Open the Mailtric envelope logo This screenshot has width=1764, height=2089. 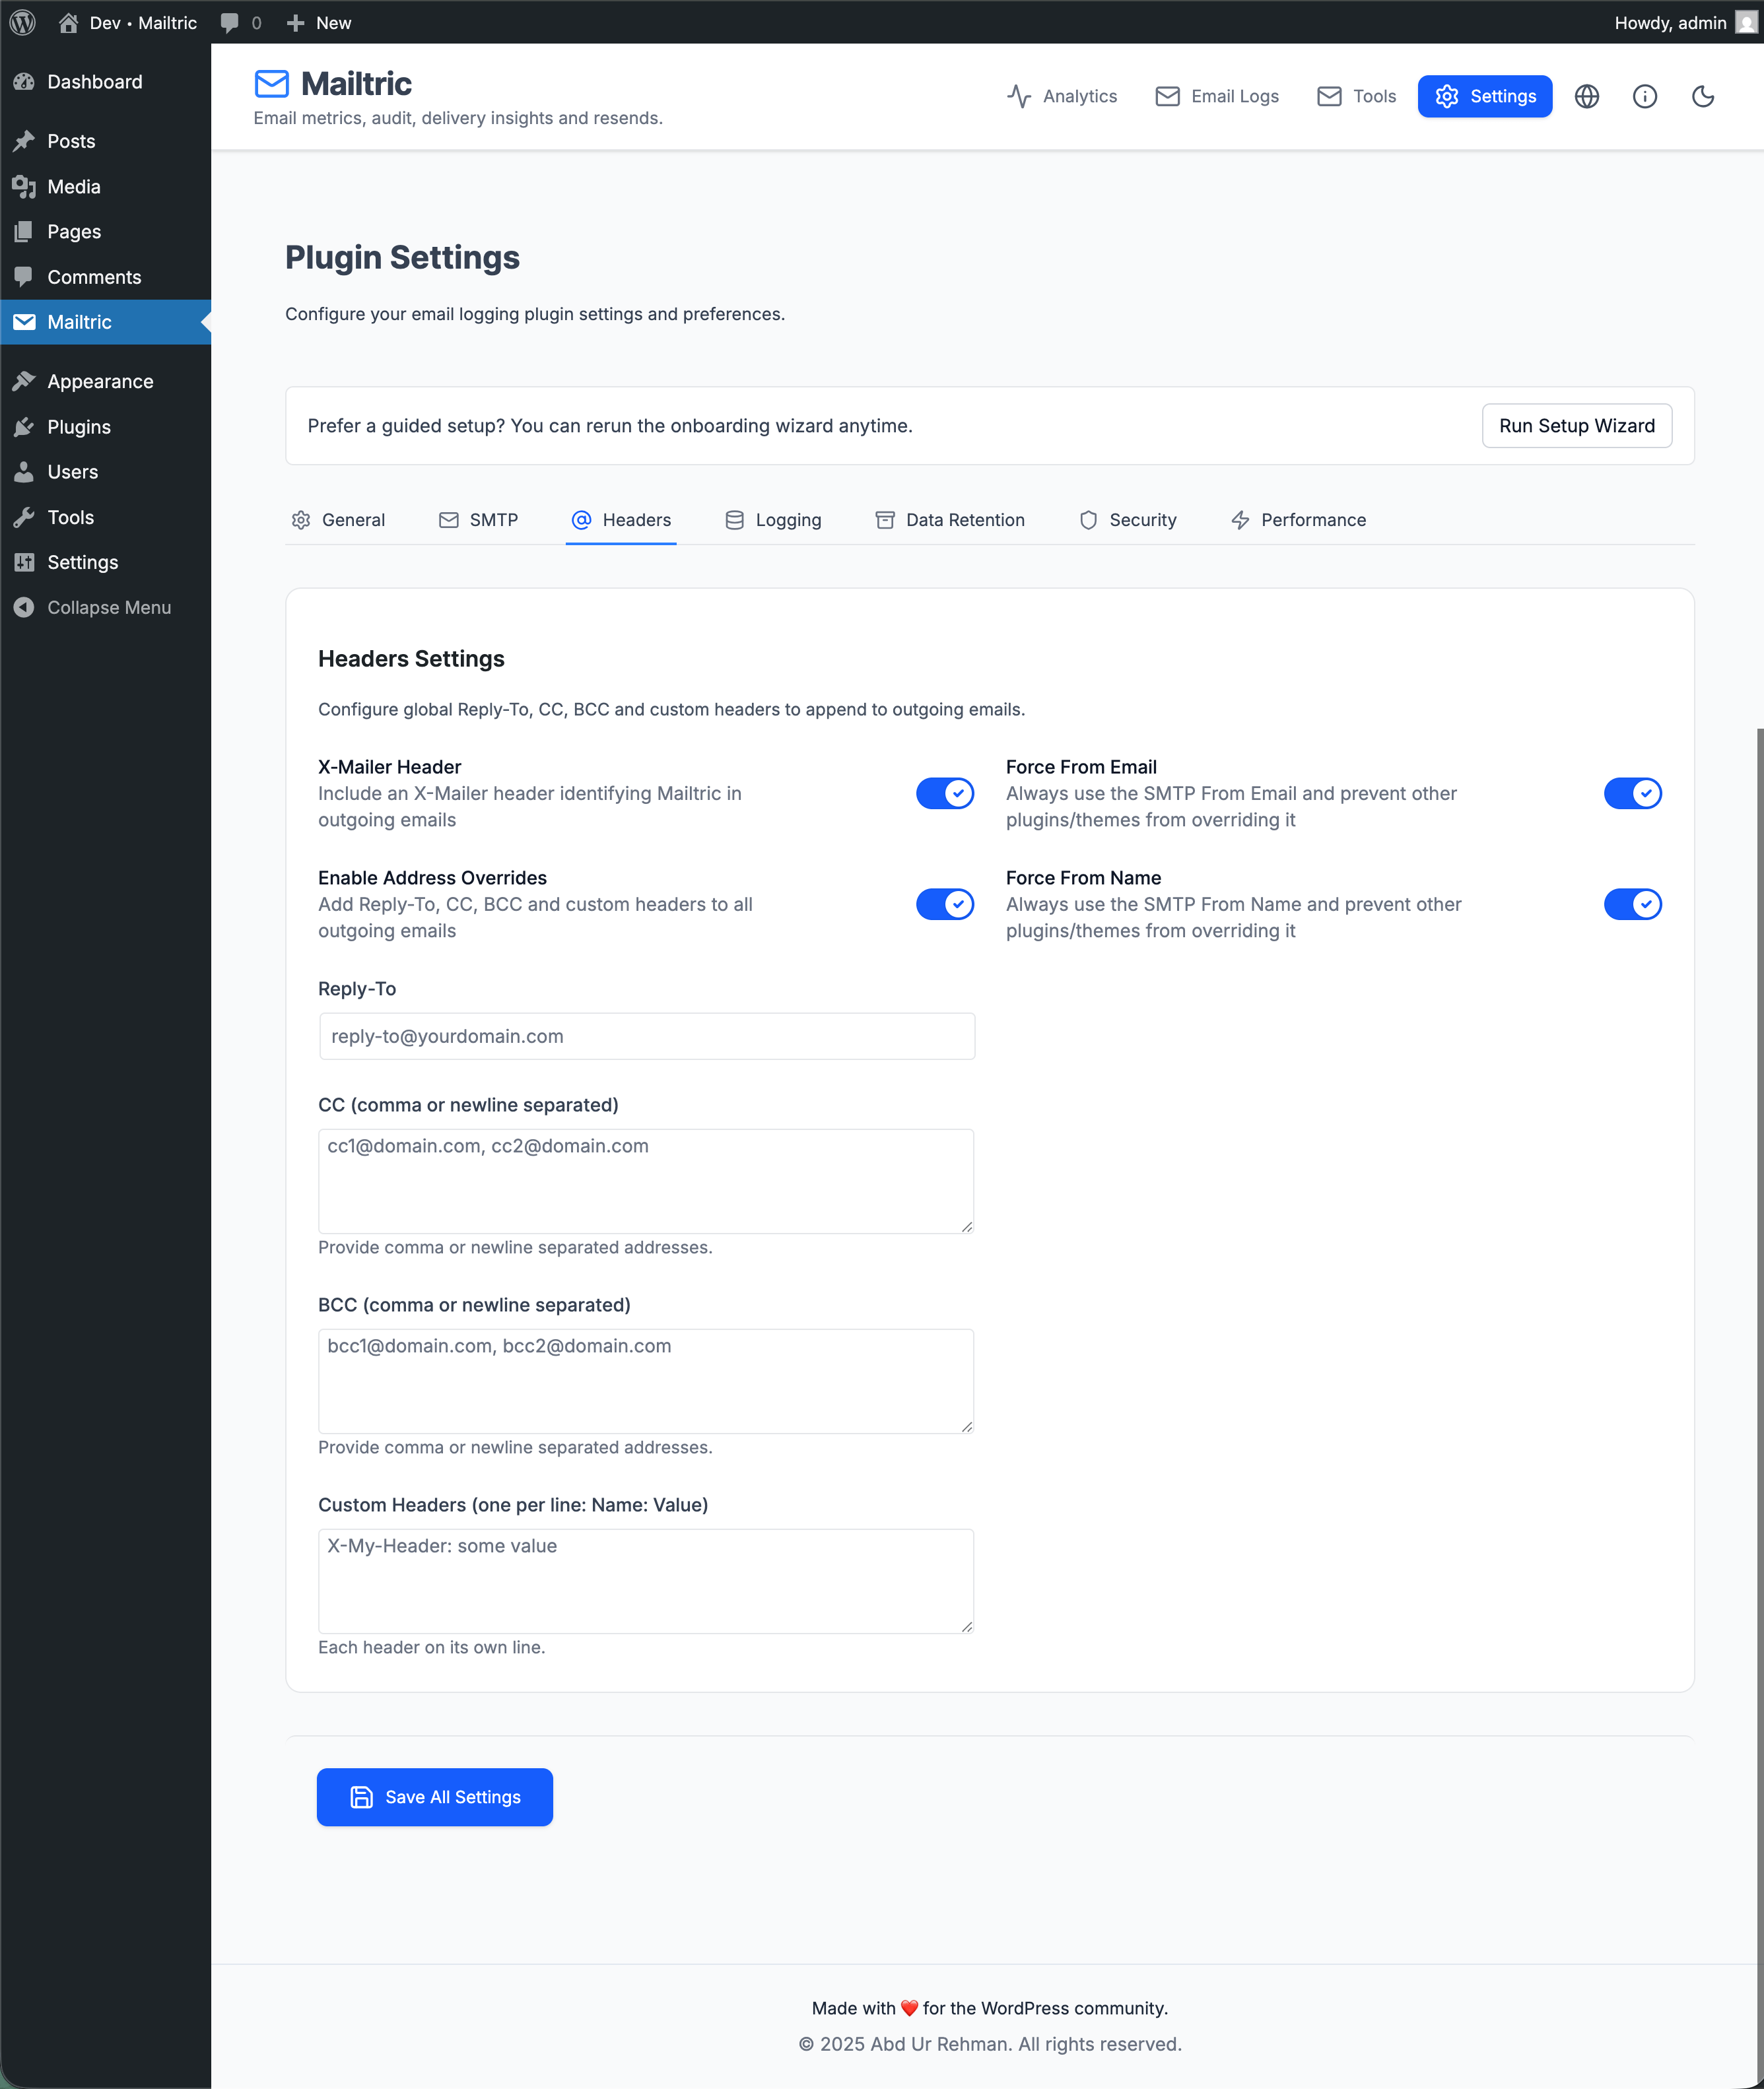tap(271, 84)
